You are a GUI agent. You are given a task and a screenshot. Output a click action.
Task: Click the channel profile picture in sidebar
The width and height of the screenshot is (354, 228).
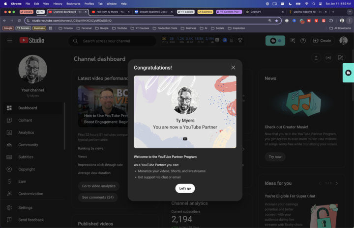point(33,69)
